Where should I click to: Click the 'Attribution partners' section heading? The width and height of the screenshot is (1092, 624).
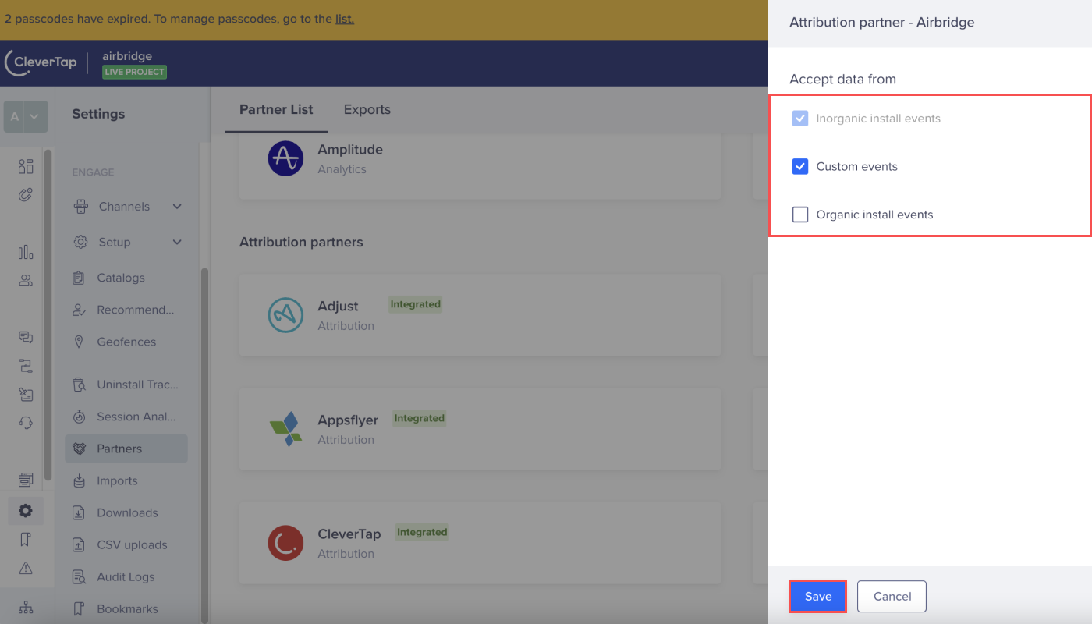[x=301, y=242]
